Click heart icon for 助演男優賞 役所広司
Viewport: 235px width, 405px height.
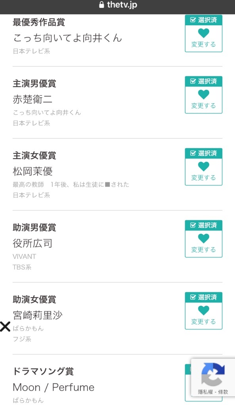(203, 238)
